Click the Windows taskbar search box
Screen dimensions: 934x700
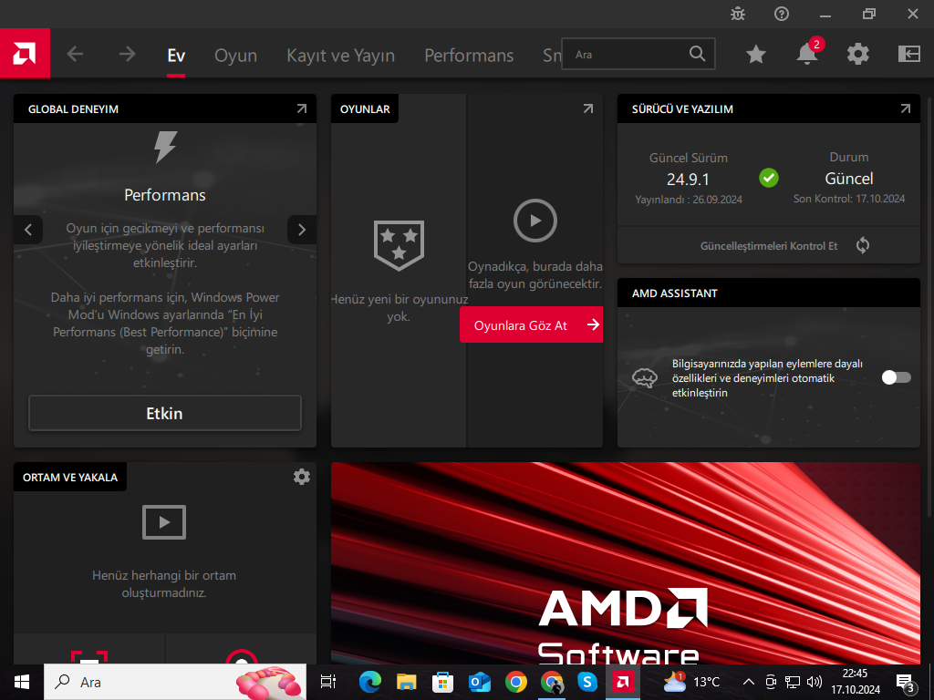[175, 682]
